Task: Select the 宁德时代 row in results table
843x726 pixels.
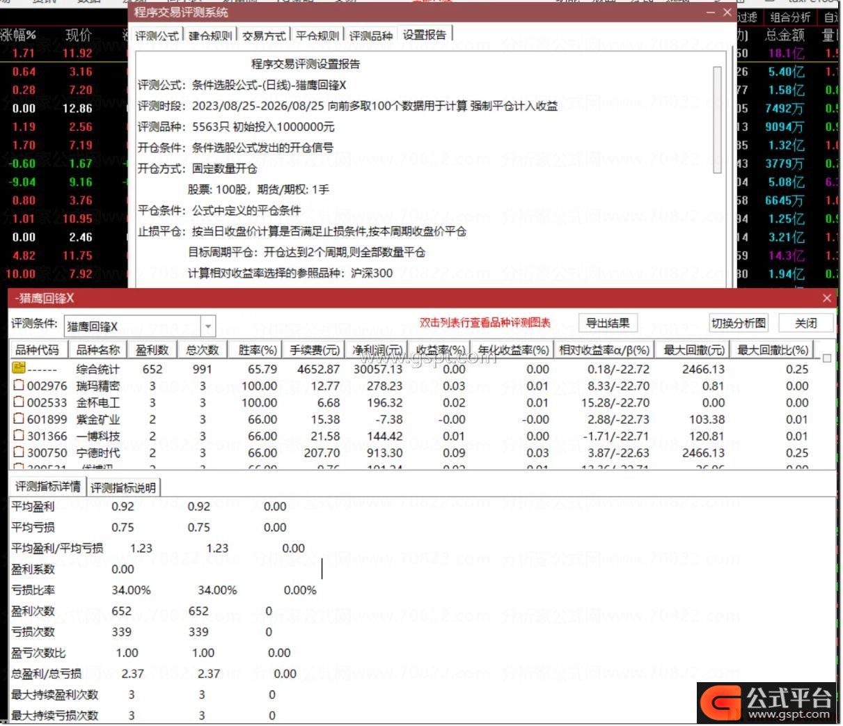Action: click(x=418, y=452)
